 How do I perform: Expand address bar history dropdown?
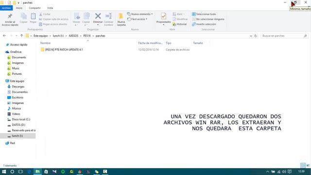pos(251,36)
